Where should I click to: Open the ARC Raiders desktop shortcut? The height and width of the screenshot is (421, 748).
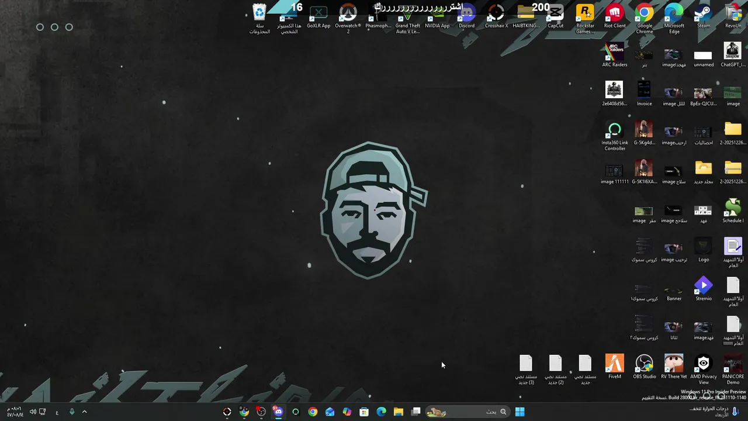(615, 56)
